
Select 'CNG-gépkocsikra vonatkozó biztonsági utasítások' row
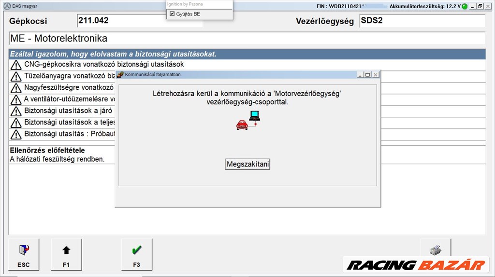click(x=247, y=65)
